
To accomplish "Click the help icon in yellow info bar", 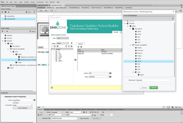I will [x=52, y=88].
